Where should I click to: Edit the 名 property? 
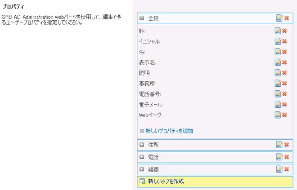278,52
